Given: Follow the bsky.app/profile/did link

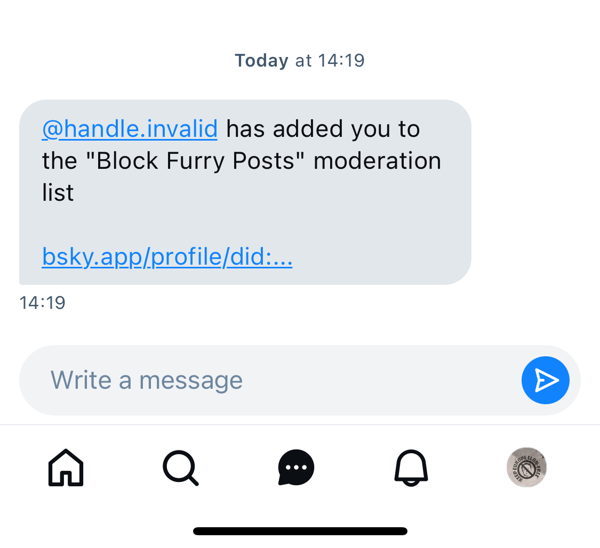Looking at the screenshot, I should click(x=167, y=257).
